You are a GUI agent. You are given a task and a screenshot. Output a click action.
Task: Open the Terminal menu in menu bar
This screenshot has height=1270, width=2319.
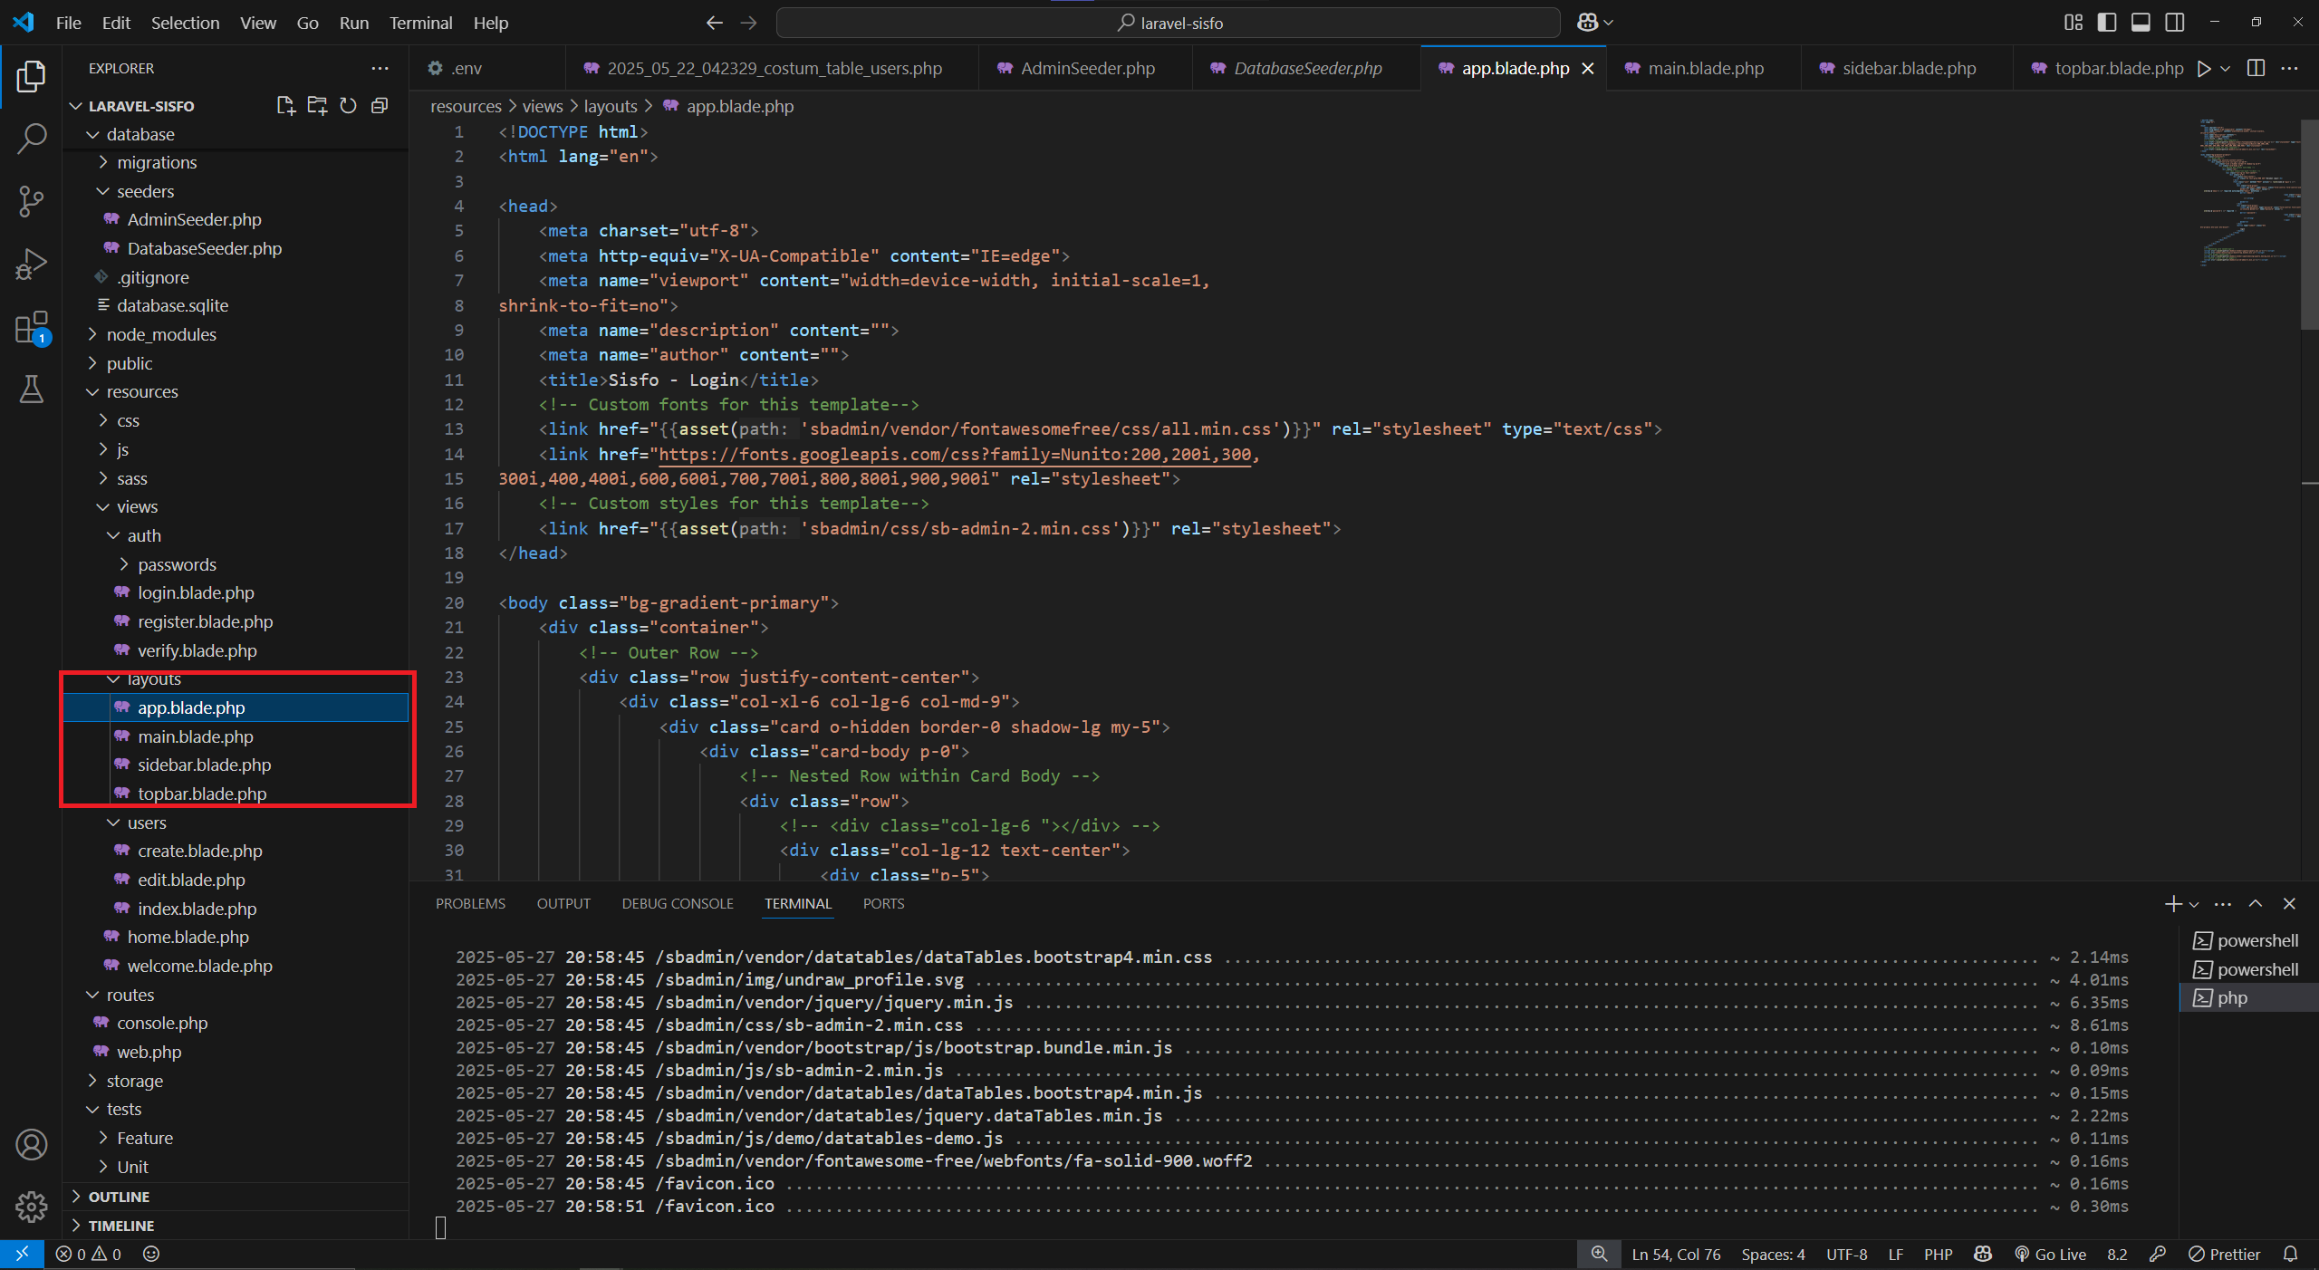click(x=420, y=23)
